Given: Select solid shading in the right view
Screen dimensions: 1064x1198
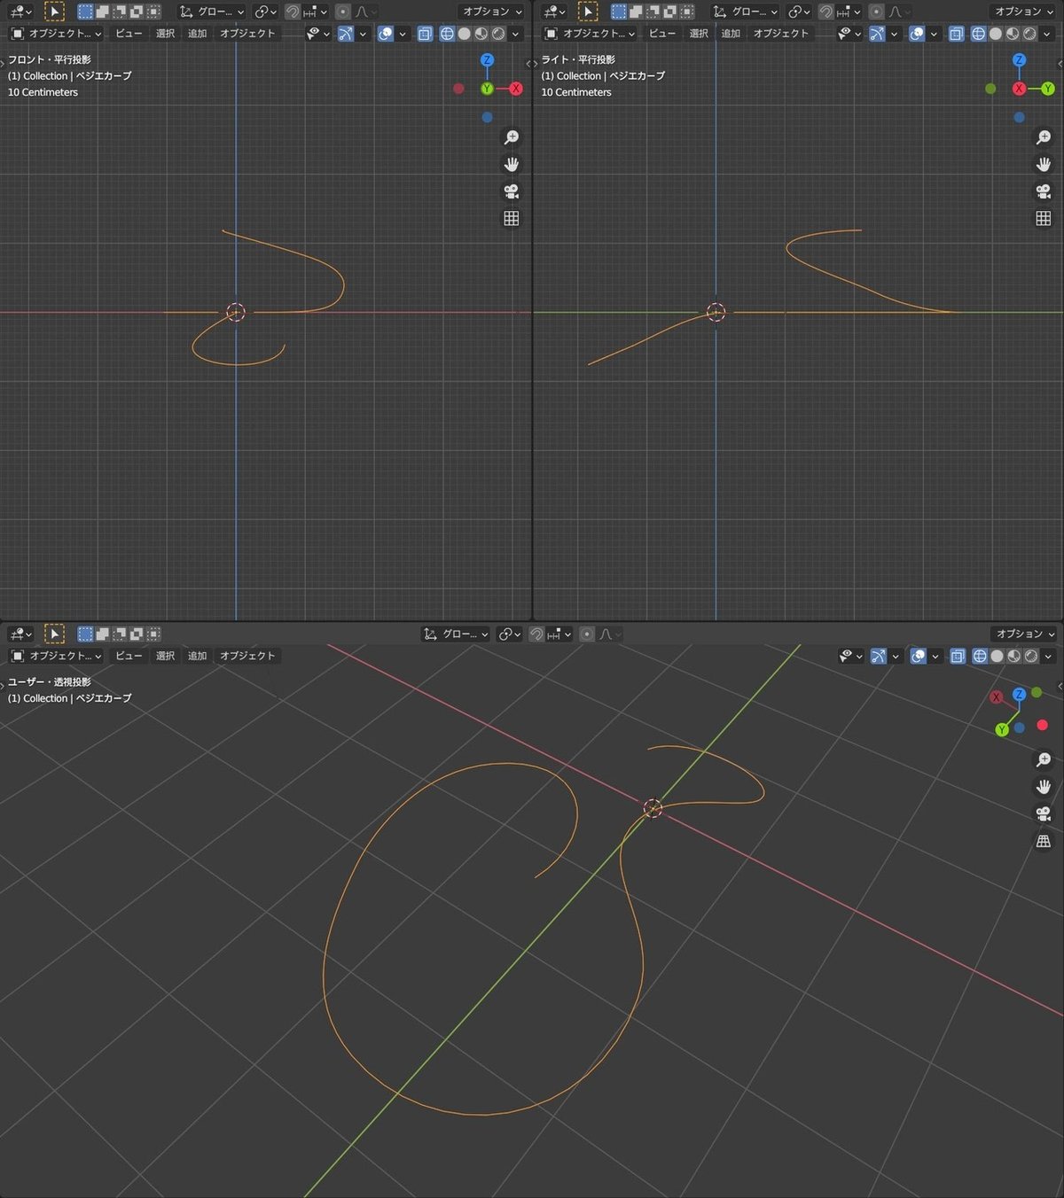Looking at the screenshot, I should (x=996, y=34).
